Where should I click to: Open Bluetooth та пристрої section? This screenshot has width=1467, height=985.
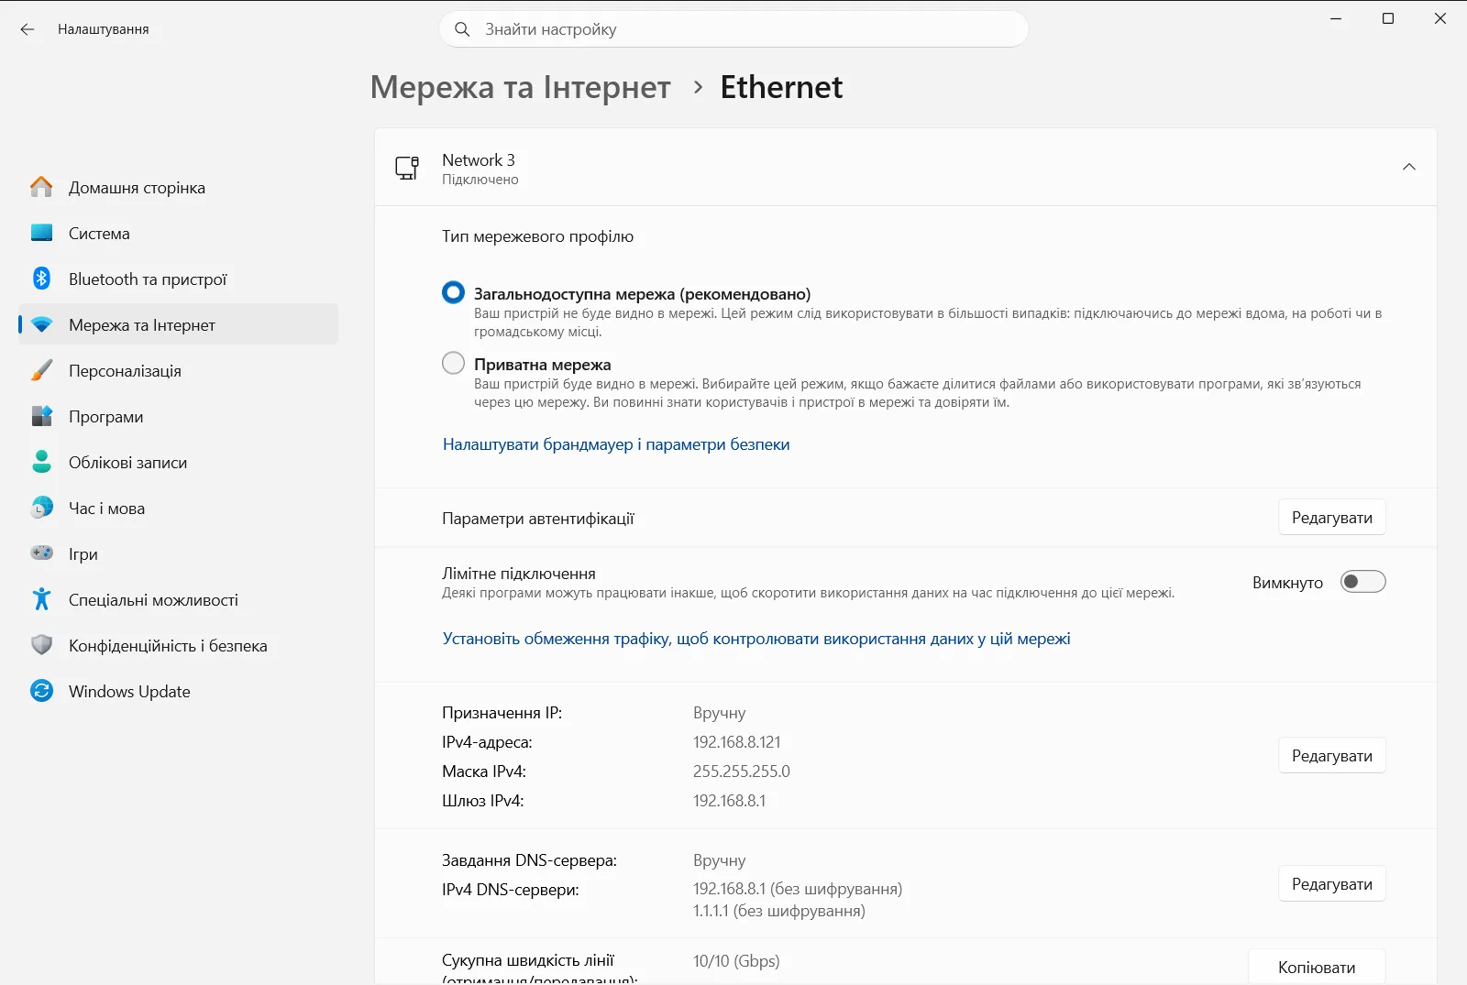click(x=179, y=279)
